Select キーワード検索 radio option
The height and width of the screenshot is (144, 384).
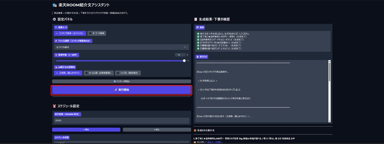97,33
